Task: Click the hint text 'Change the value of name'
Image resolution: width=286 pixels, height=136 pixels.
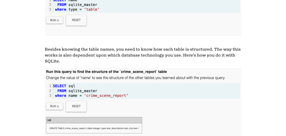Action: point(136,78)
